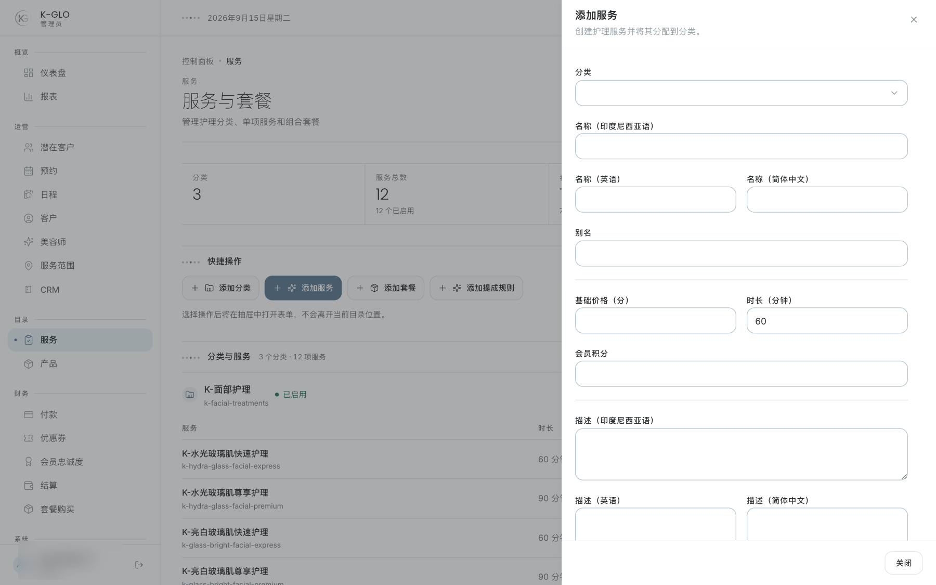Close the 添加服务 drawer with X

coord(914,20)
